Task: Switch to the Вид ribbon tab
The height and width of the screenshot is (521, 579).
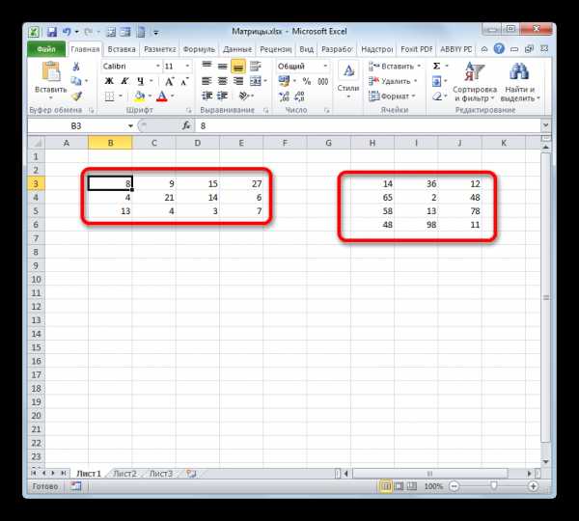Action: tap(307, 49)
